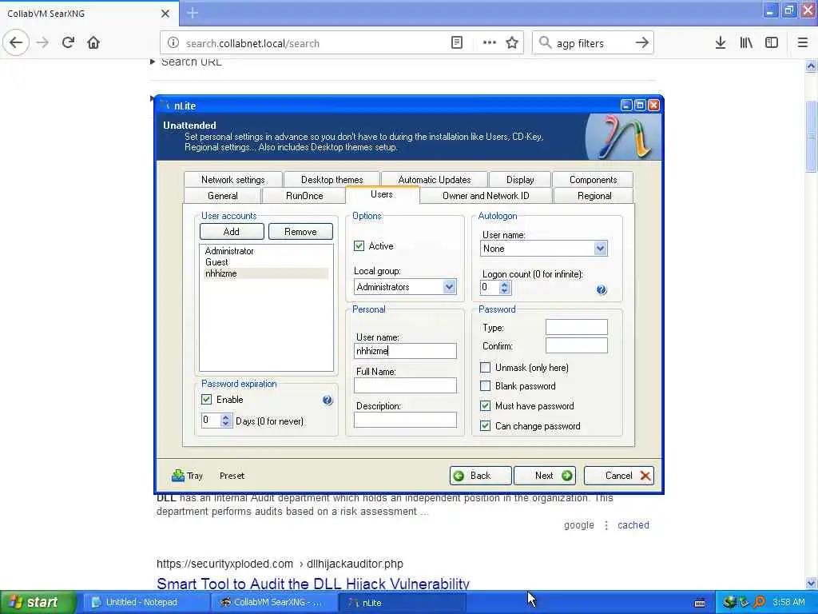Click the Personal User name field
The width and height of the screenshot is (818, 614).
tap(405, 351)
